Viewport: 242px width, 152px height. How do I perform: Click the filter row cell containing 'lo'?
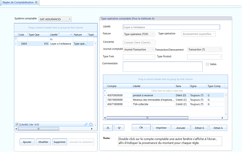(x=61, y=39)
